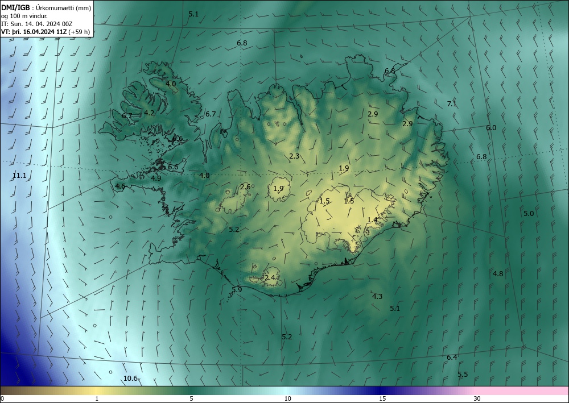Select the 5.9 value on the south coast
Screen dimensions: 569x403
point(237,289)
